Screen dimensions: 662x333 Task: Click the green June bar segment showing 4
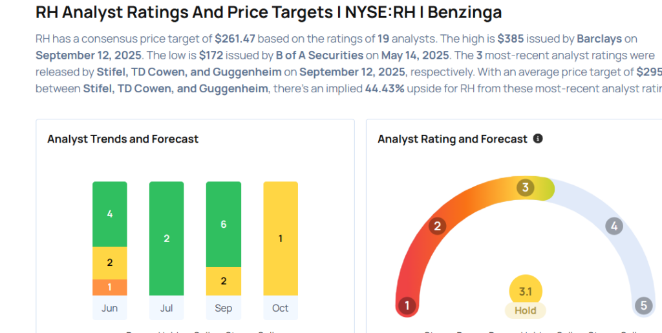click(x=110, y=214)
